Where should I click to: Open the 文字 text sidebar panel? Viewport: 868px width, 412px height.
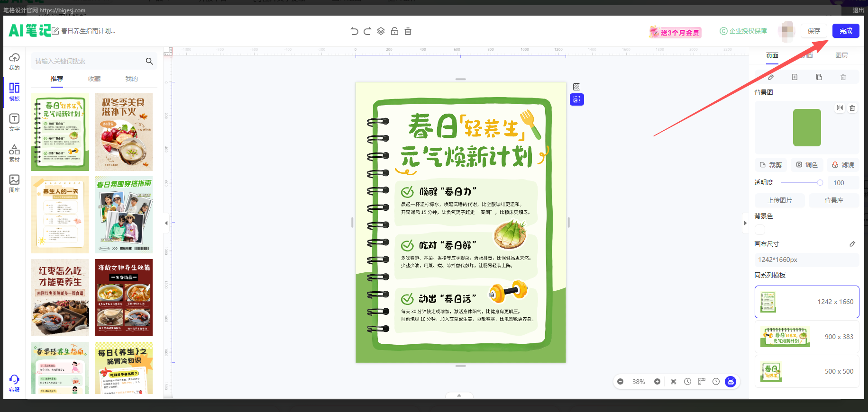click(14, 122)
